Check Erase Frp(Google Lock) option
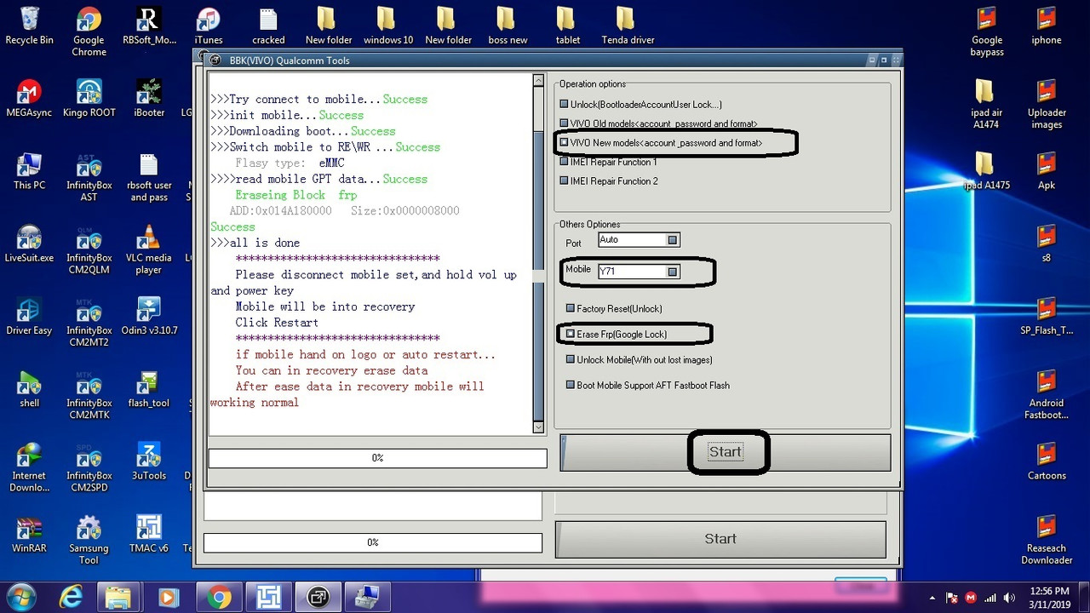The width and height of the screenshot is (1090, 613). [x=571, y=334]
